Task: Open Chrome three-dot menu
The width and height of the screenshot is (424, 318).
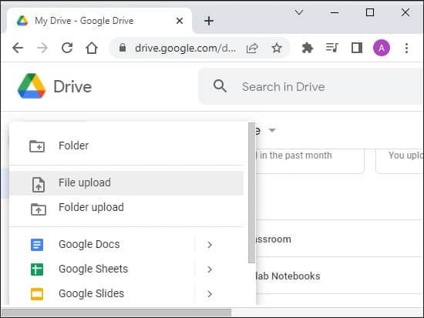Action: pyautogui.click(x=406, y=48)
